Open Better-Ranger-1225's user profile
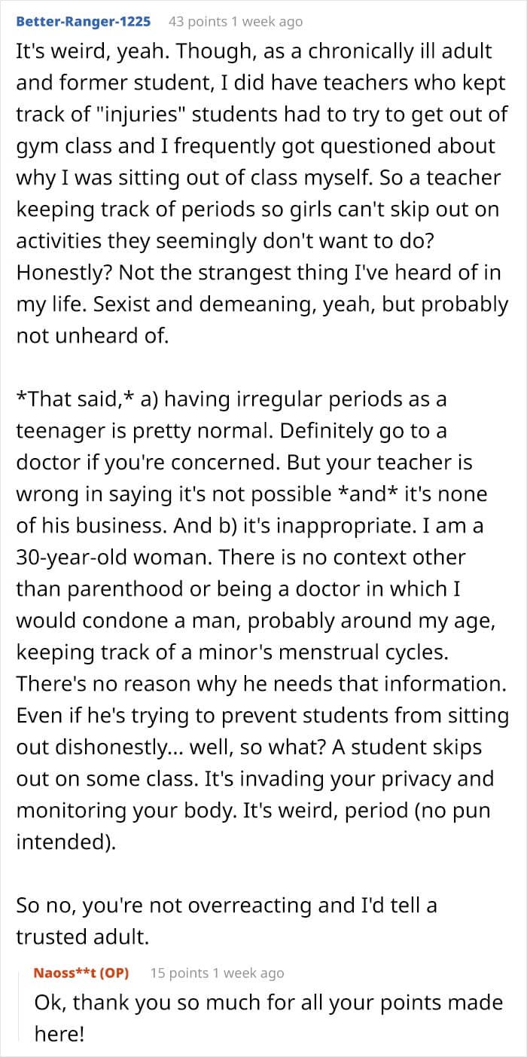 click(x=83, y=21)
